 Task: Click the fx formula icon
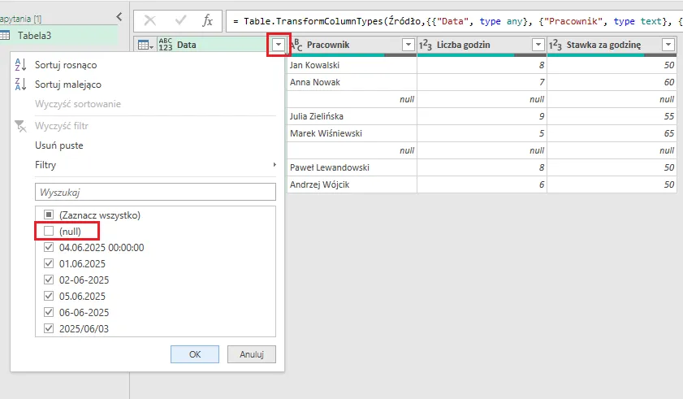208,21
